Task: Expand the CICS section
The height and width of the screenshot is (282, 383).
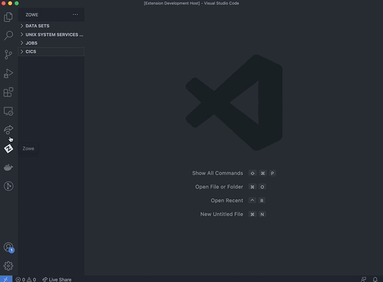Action: 31,52
